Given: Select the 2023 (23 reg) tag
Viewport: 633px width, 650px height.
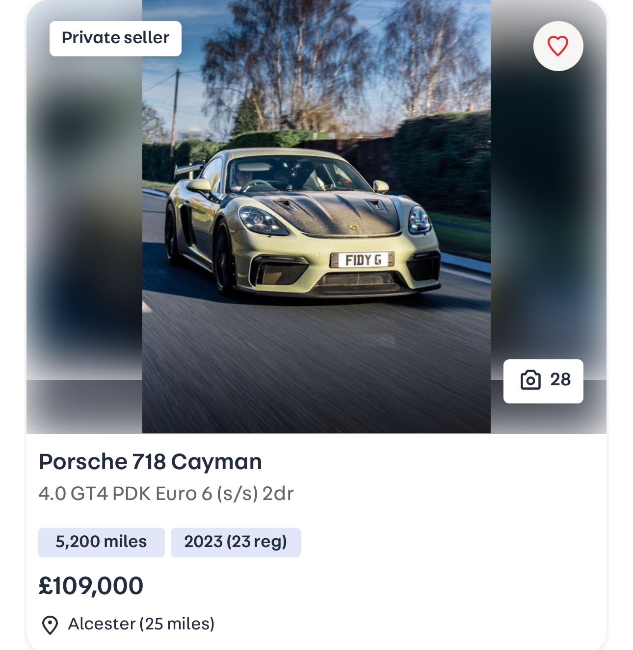Looking at the screenshot, I should click(236, 542).
